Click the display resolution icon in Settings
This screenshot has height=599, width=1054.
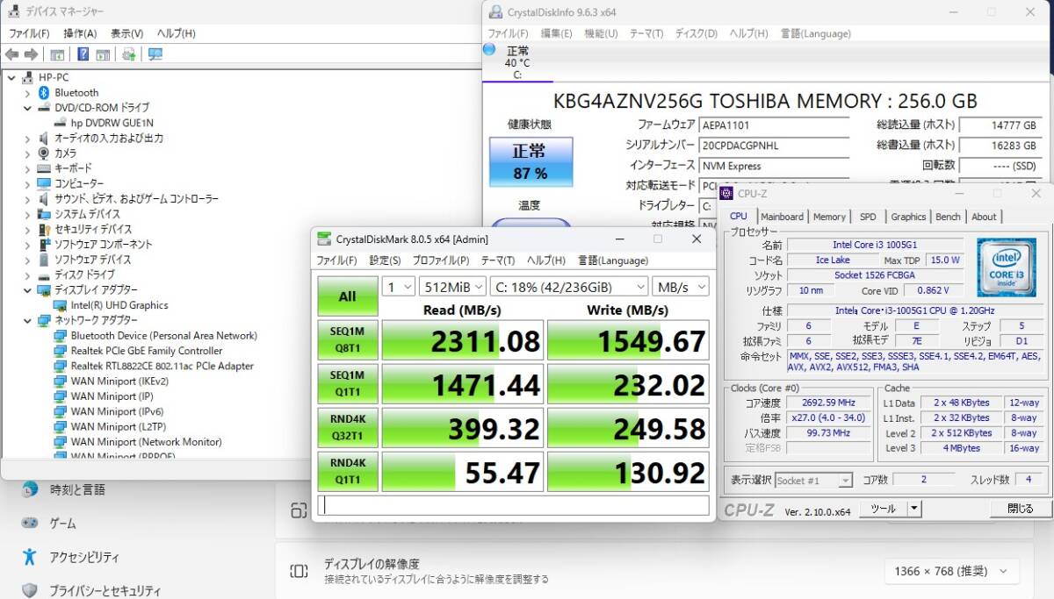299,571
